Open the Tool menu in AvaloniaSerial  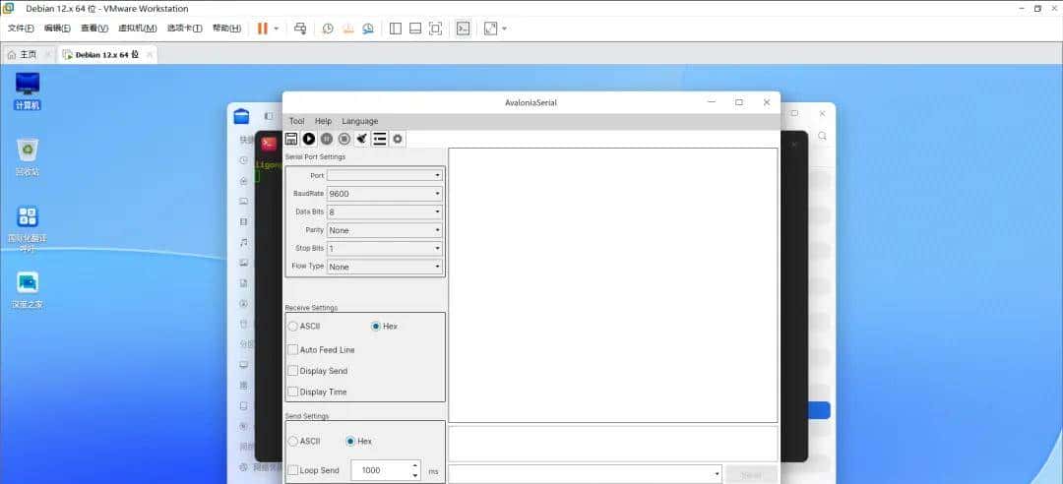296,121
